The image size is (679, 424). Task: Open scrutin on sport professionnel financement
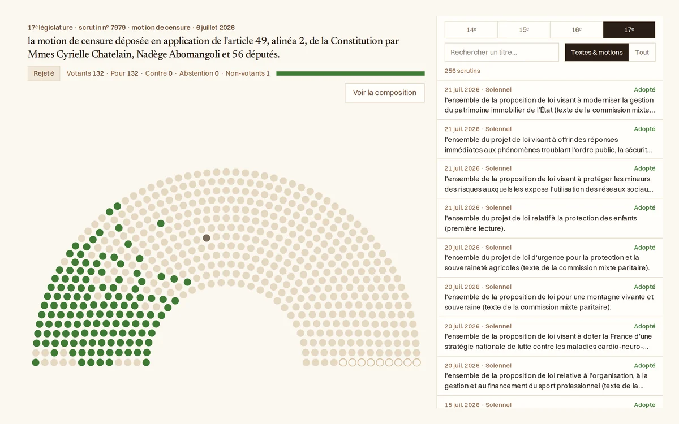[x=550, y=376]
